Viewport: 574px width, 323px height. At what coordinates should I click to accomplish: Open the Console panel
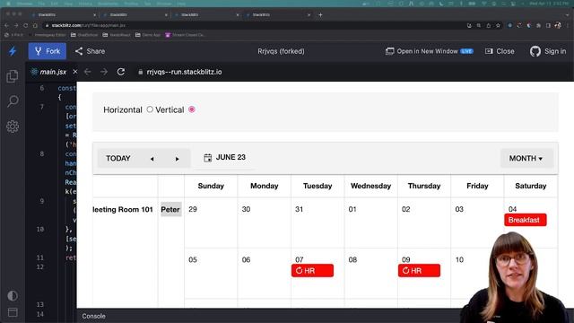(93, 316)
